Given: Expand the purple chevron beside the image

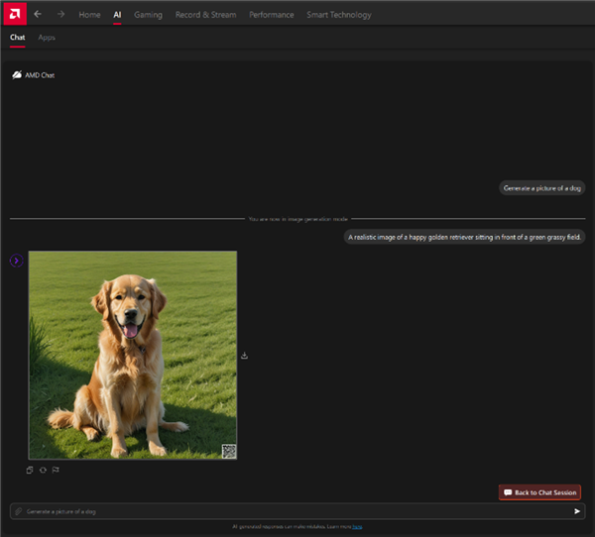Looking at the screenshot, I should pyautogui.click(x=16, y=261).
